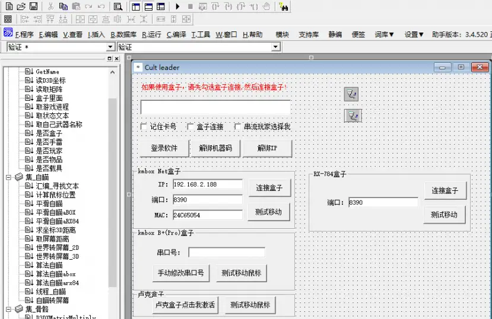Open the right 验证 combo box
The width and height of the screenshot is (492, 319).
click(x=275, y=47)
